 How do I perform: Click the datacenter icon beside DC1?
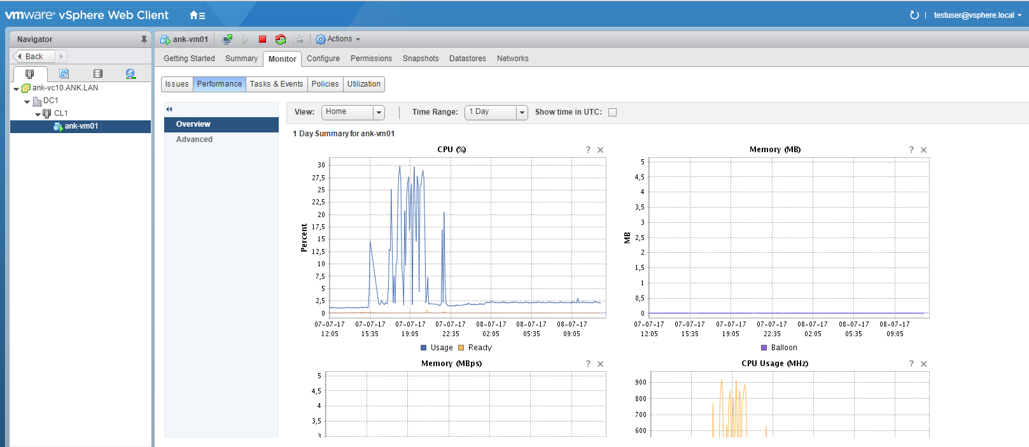tap(37, 101)
